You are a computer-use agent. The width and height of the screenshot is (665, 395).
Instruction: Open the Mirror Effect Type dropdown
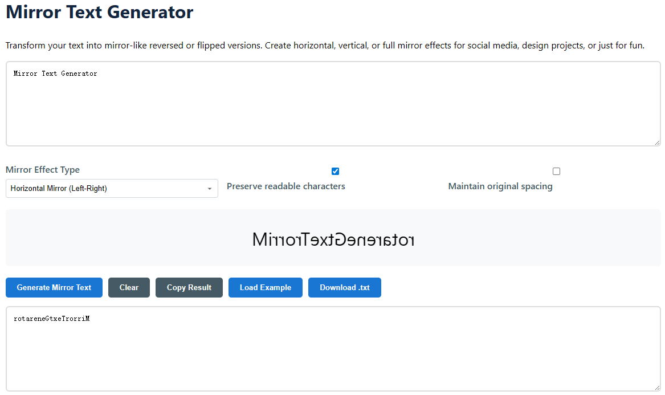point(111,189)
